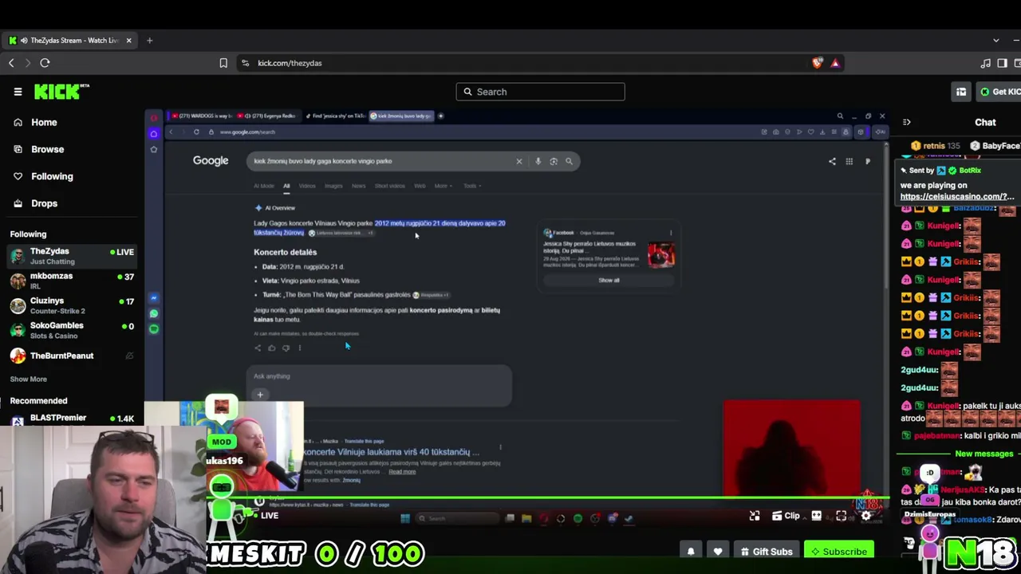Go to the Kick logo homepage
Image resolution: width=1021 pixels, height=574 pixels.
coord(61,92)
